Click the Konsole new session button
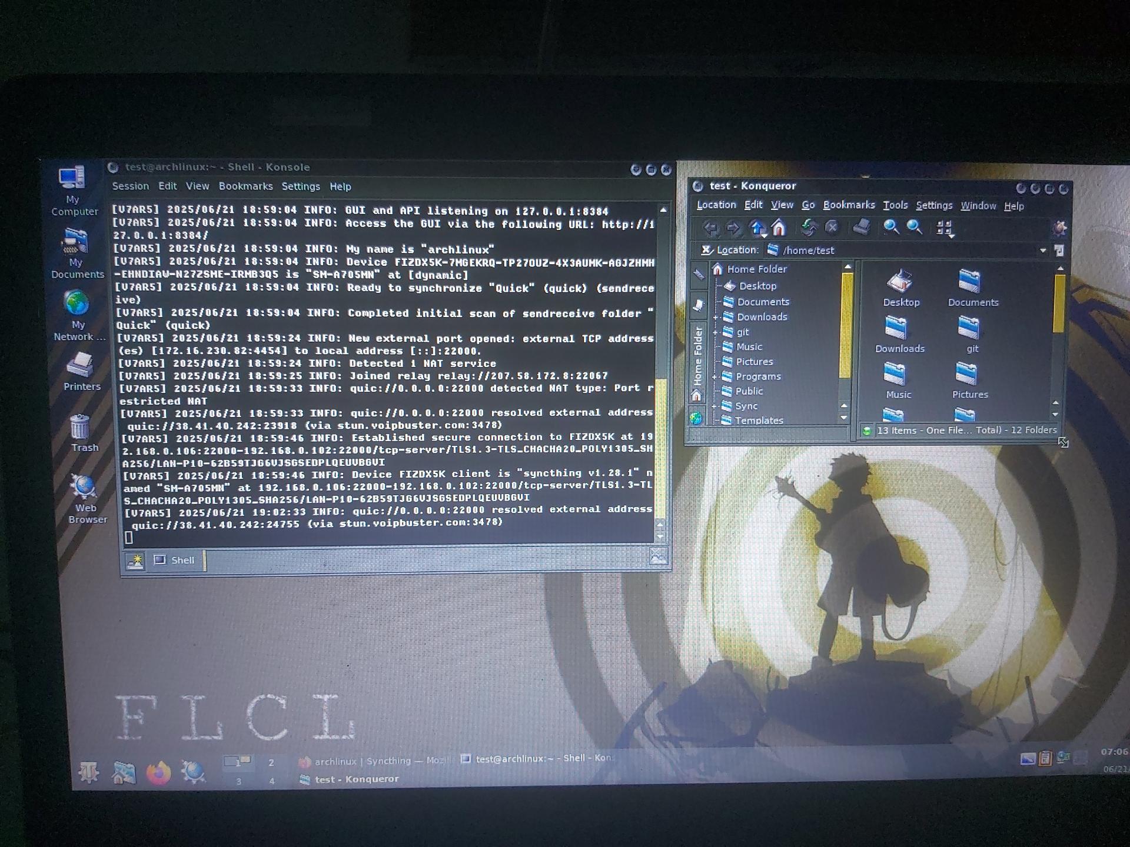This screenshot has width=1130, height=847. click(135, 561)
